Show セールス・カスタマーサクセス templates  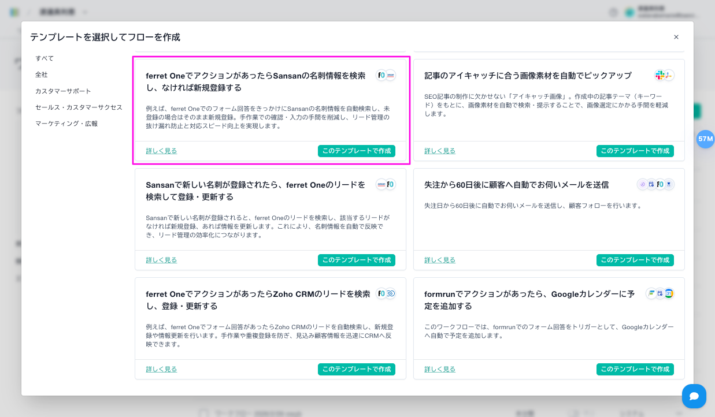click(79, 107)
